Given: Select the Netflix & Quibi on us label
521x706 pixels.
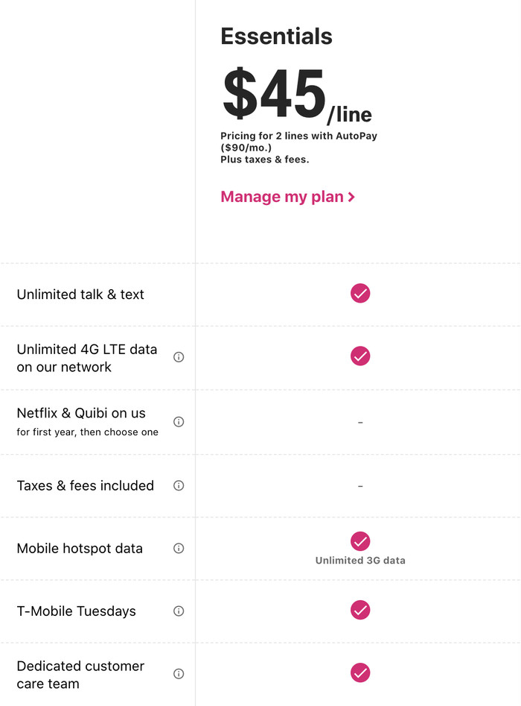Looking at the screenshot, I should tap(81, 413).
